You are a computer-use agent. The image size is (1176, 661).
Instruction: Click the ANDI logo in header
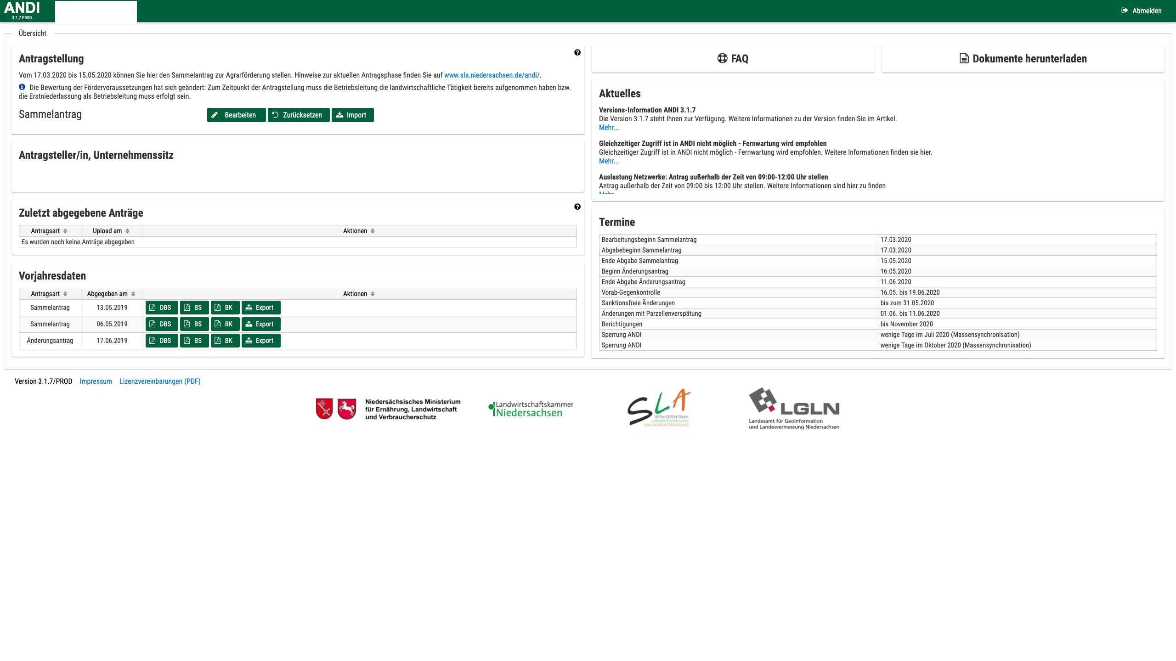click(22, 10)
